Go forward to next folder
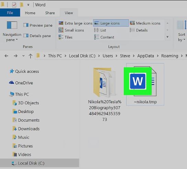187x169 pixels. click(x=15, y=56)
